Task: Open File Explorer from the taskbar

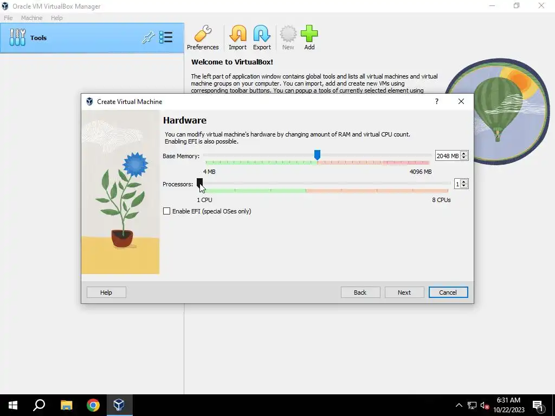Action: [x=66, y=405]
